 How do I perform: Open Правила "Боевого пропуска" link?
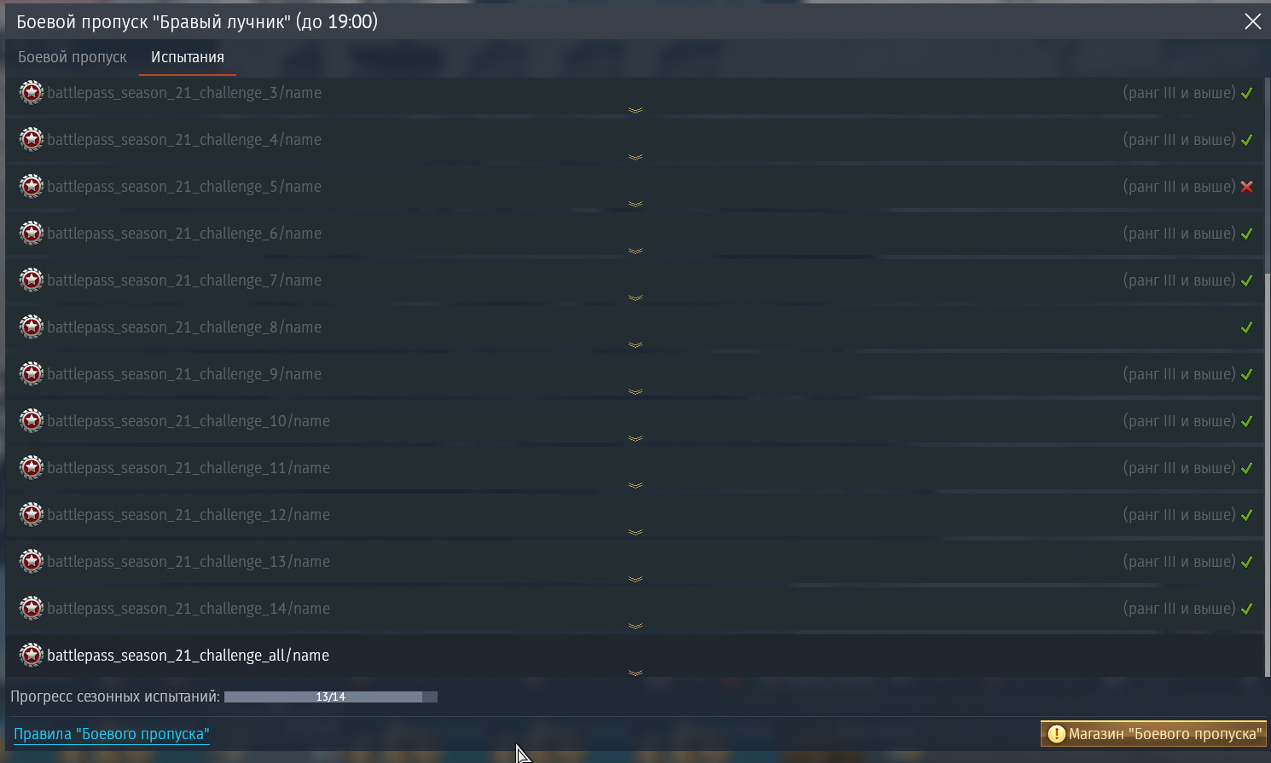pos(112,734)
